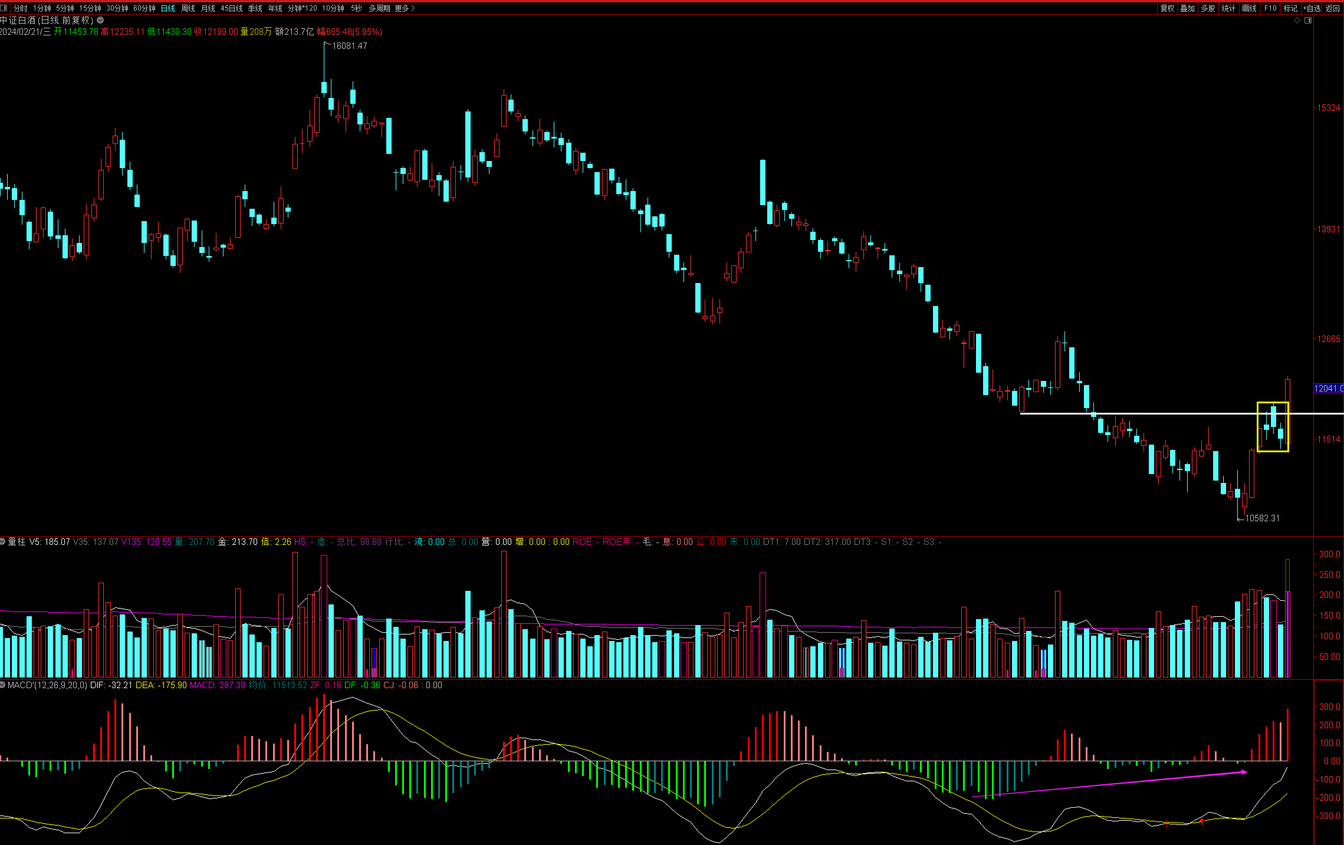The image size is (1344, 845).
Task: Switch to 周线 weekly period tab
Action: pos(188,8)
